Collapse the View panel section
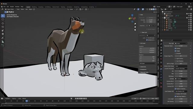This screenshot has width=193, height=109. point(141,15)
